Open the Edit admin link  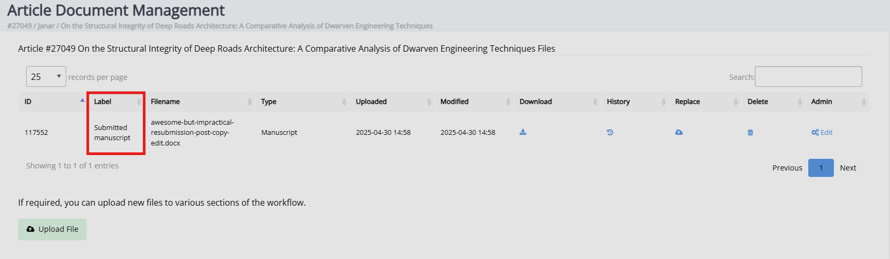tap(826, 132)
